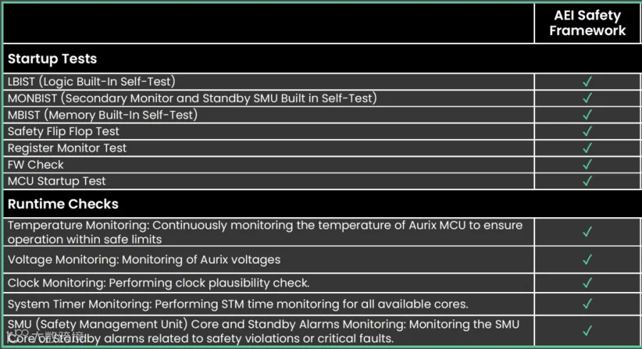Viewport: 642px width, 349px height.
Task: Click the System Timer Monitoring row text
Action: click(x=238, y=304)
